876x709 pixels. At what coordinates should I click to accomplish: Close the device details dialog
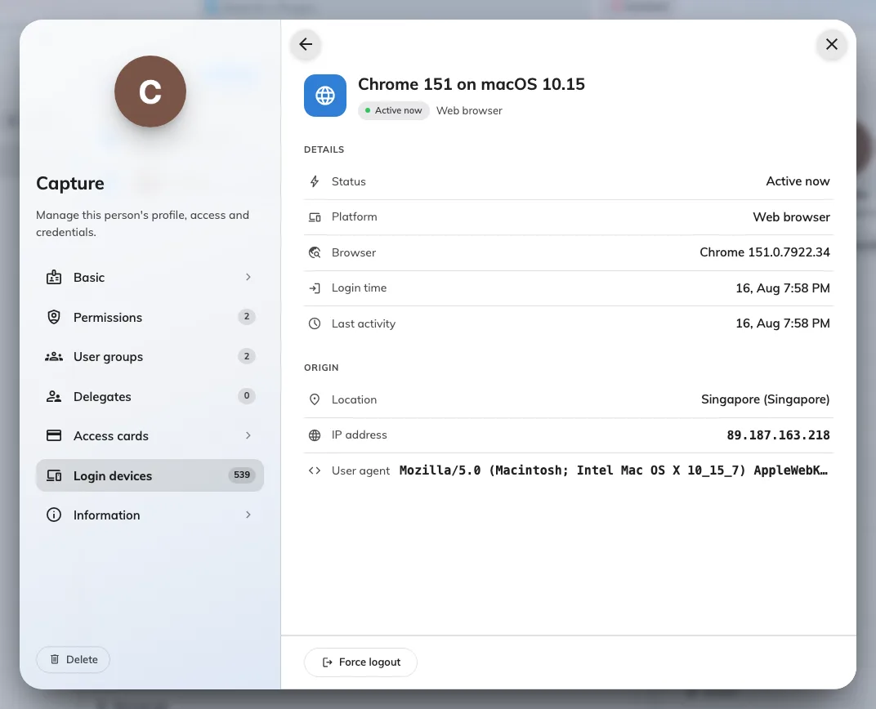(831, 44)
